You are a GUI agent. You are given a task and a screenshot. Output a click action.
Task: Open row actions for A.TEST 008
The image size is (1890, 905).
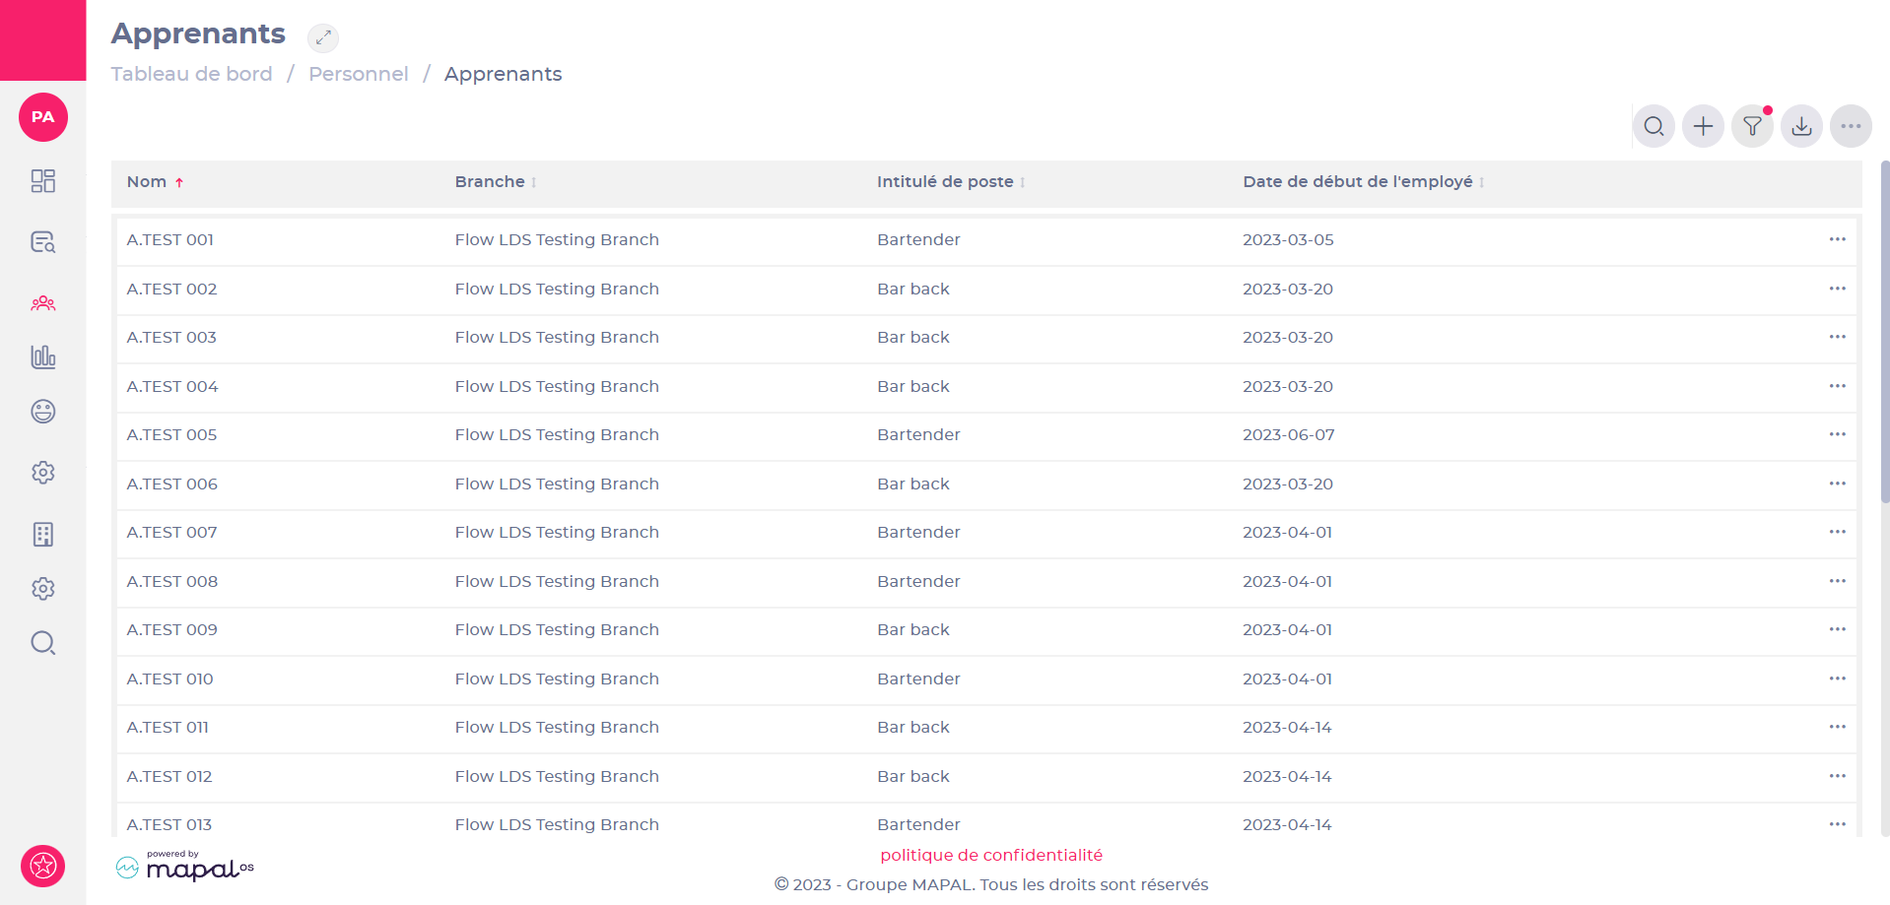click(1838, 581)
